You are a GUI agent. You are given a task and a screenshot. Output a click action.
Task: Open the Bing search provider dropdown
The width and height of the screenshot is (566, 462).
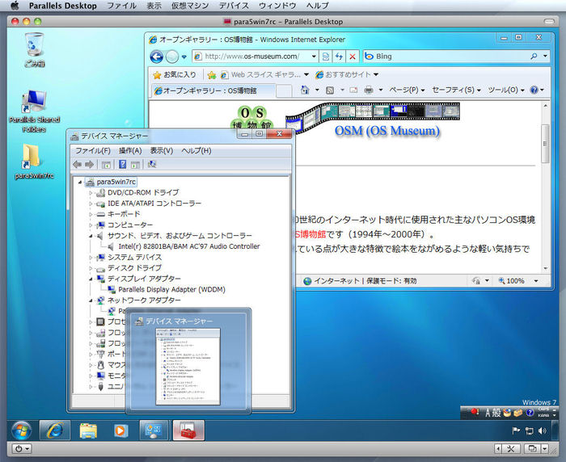[545, 57]
